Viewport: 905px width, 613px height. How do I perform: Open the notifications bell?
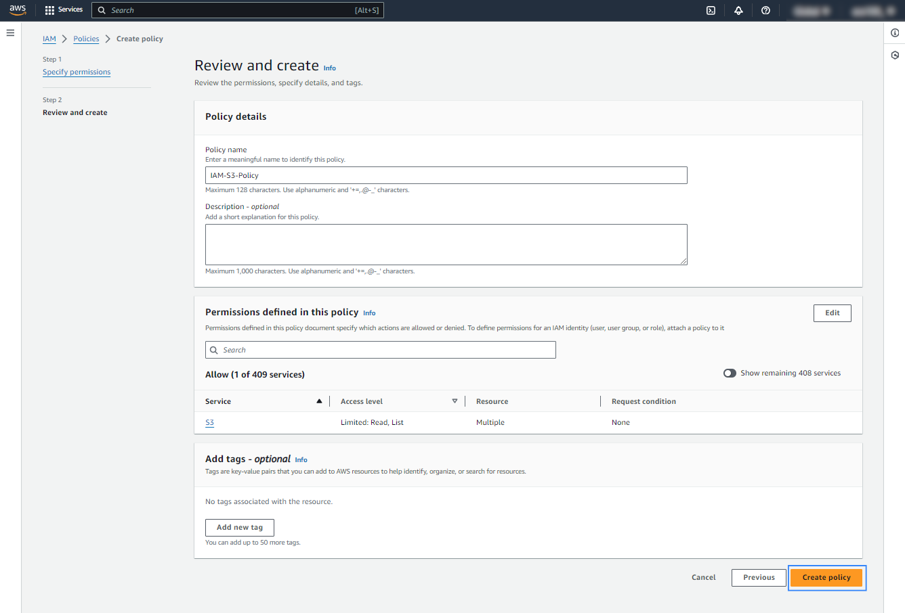pyautogui.click(x=738, y=10)
